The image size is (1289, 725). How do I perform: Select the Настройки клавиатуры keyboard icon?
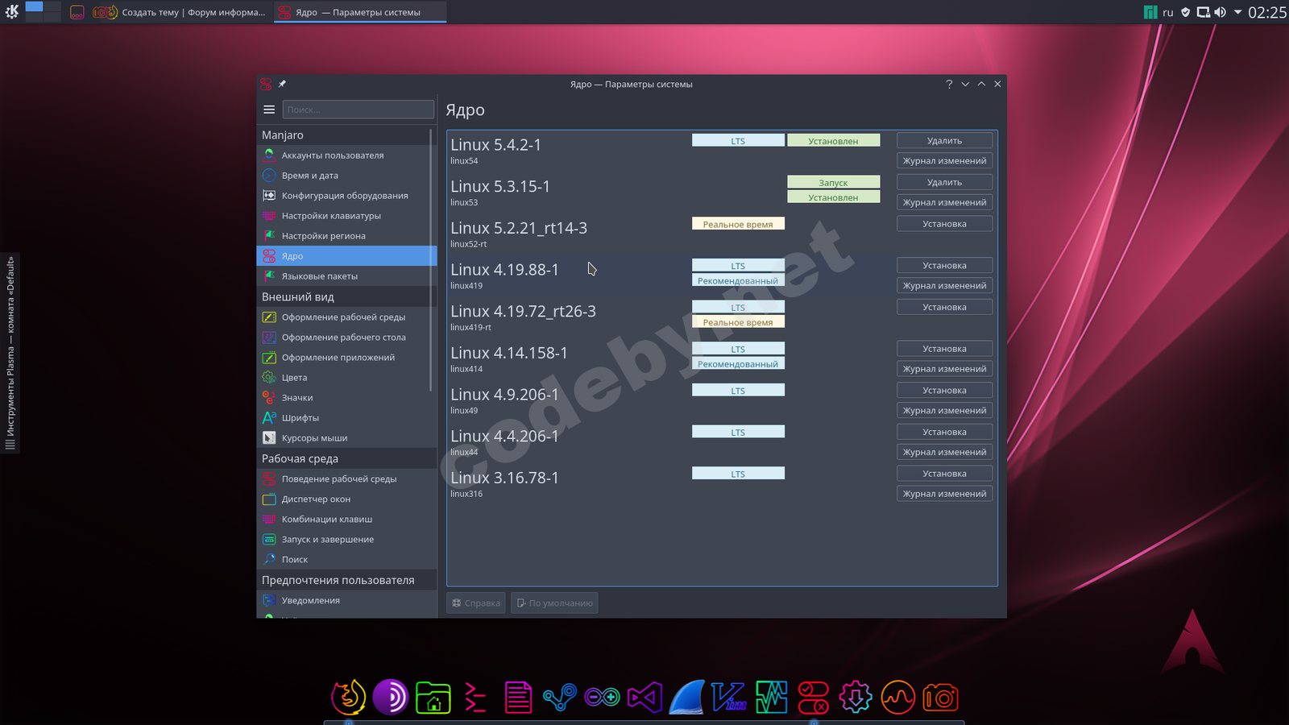269,215
